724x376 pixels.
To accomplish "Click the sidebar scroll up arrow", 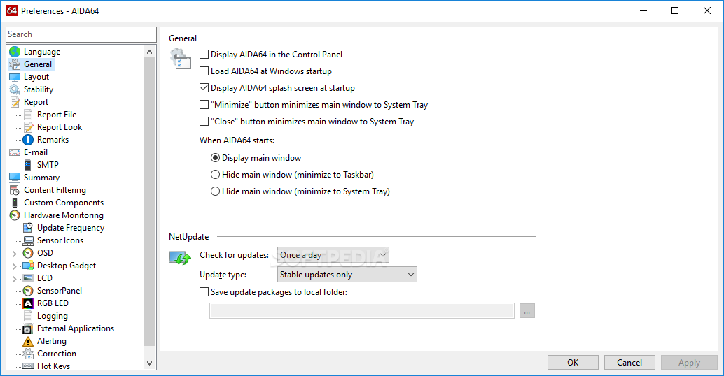I will tap(149, 52).
